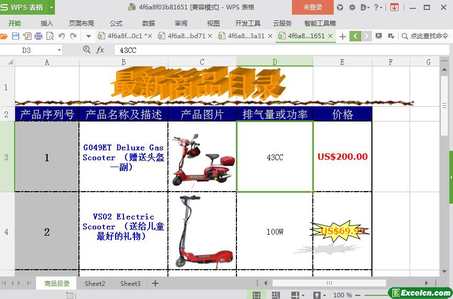453x299 pixels.
Task: Open the help question mark dropdown
Action: point(378,7)
